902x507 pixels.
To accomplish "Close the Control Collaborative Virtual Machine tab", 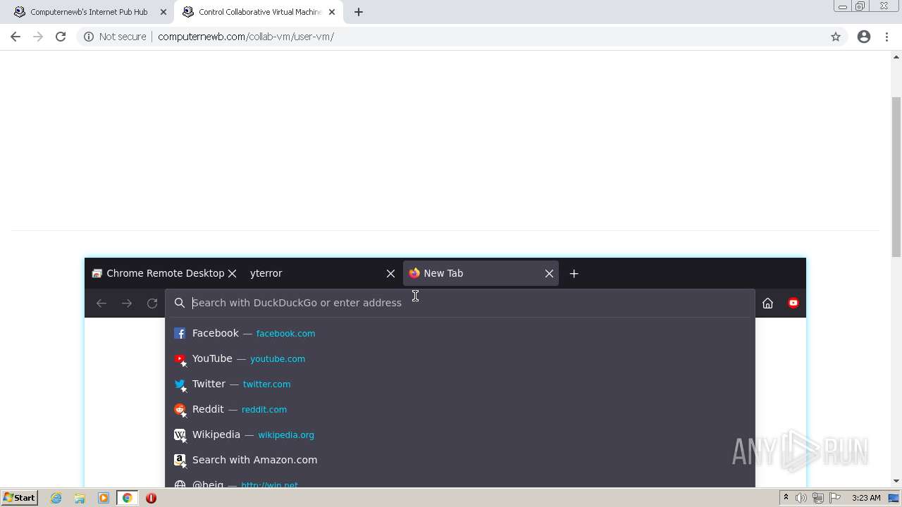I will pyautogui.click(x=331, y=12).
